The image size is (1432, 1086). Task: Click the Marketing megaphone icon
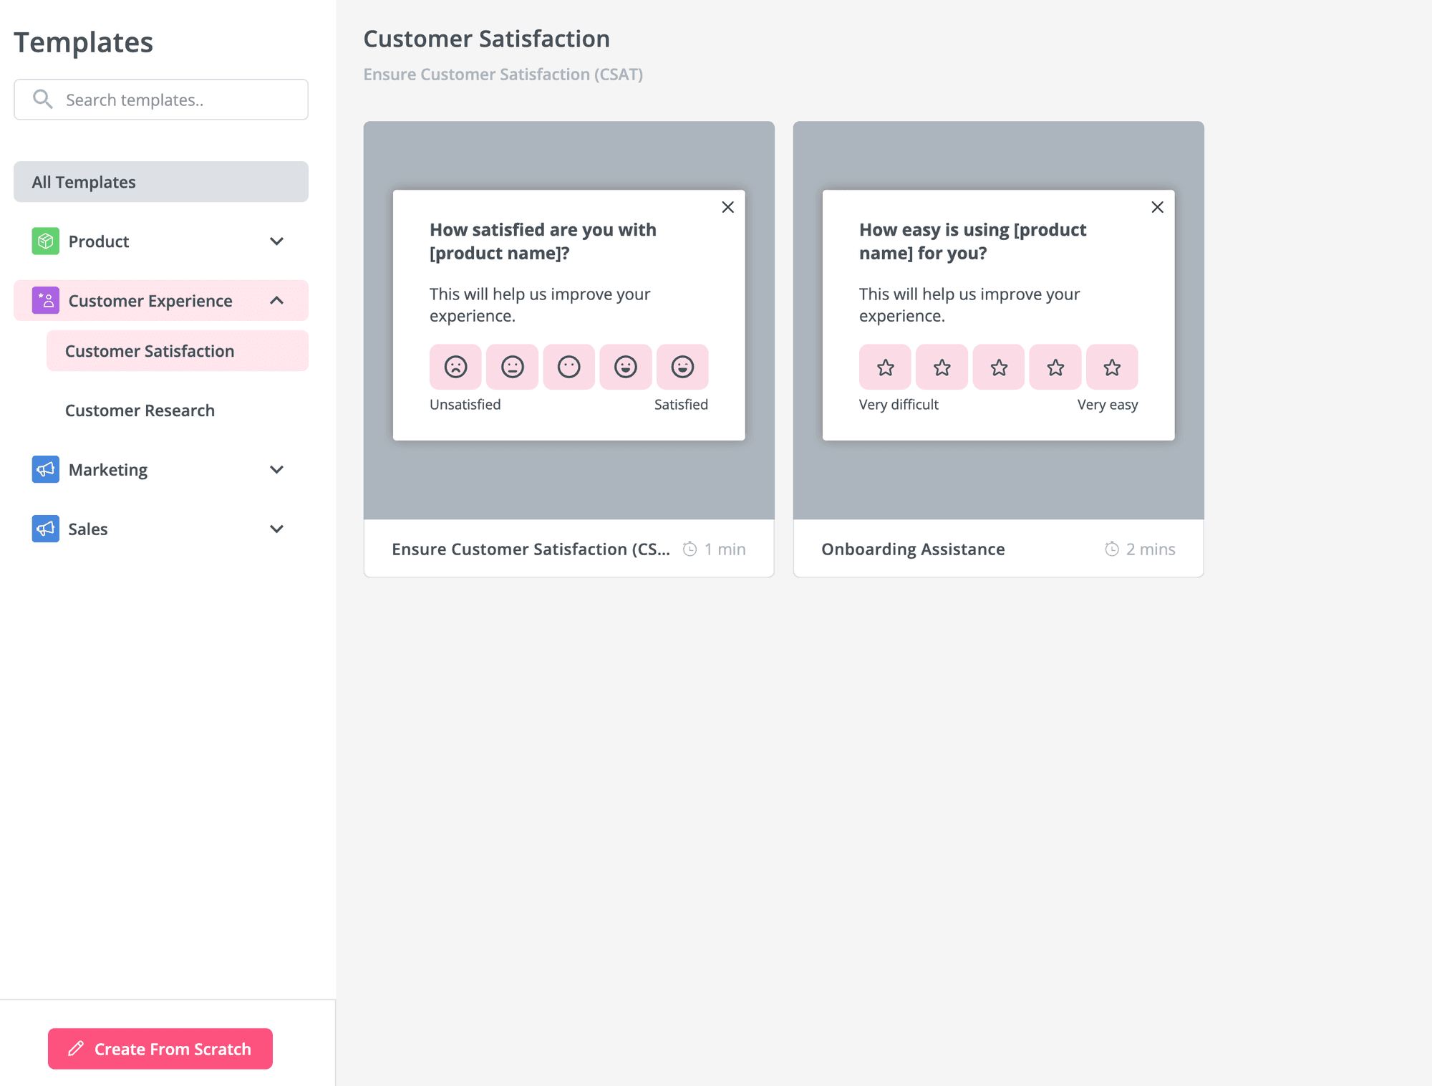pyautogui.click(x=44, y=469)
